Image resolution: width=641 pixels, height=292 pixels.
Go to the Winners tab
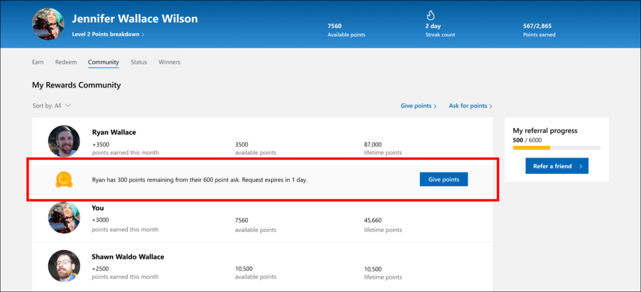(x=169, y=62)
